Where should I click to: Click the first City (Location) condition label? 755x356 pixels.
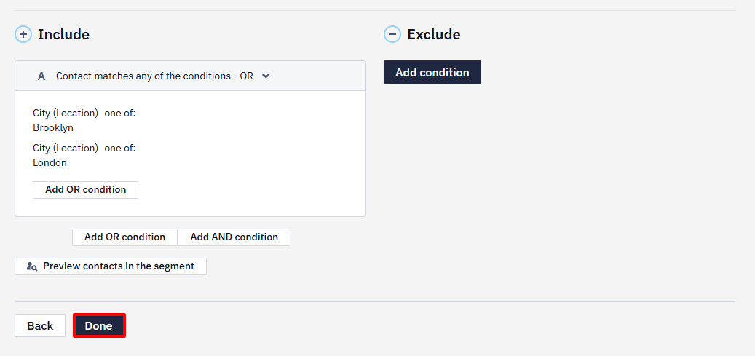(x=66, y=114)
